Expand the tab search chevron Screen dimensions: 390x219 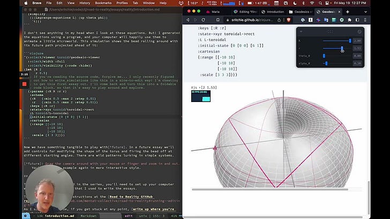(365, 12)
